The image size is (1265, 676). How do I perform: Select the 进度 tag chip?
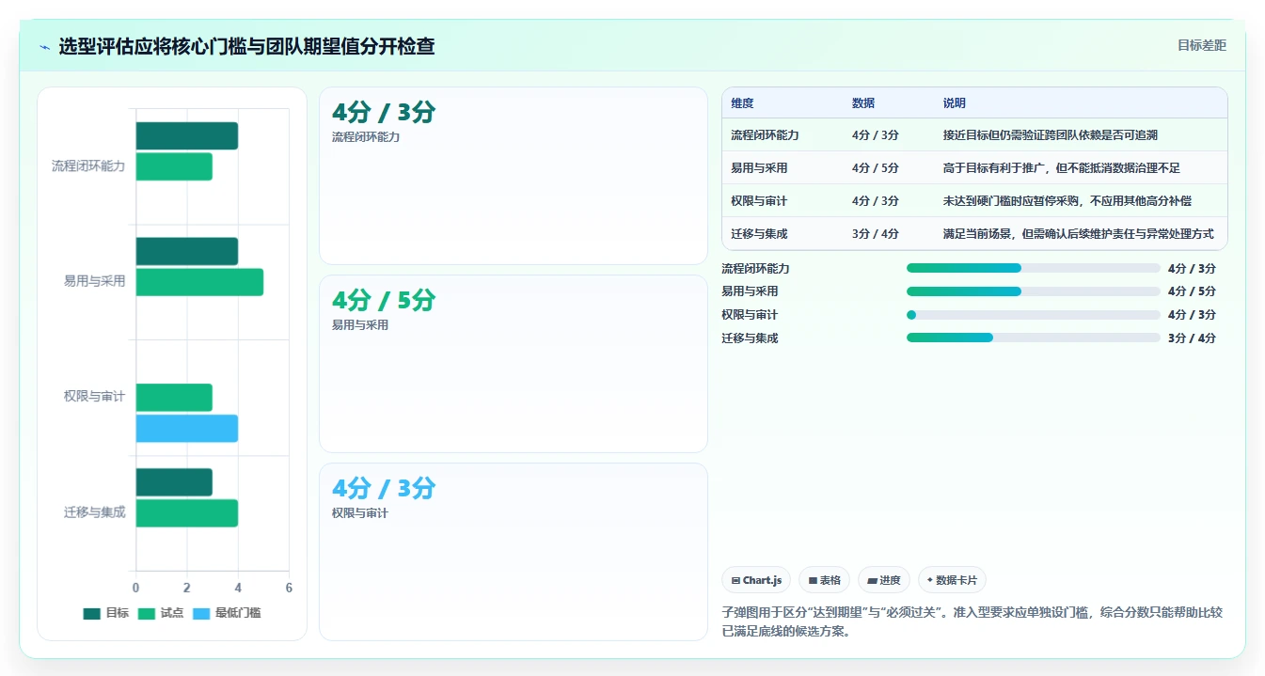click(884, 580)
